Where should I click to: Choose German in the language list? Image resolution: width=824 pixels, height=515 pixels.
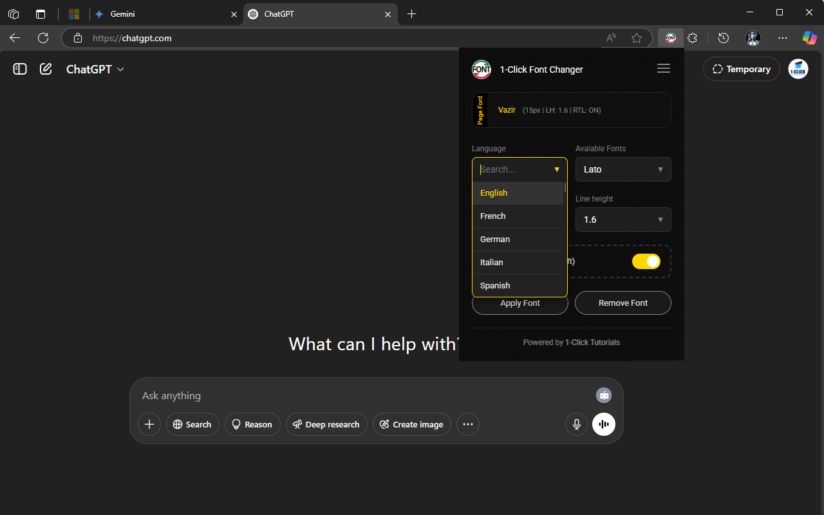518,239
